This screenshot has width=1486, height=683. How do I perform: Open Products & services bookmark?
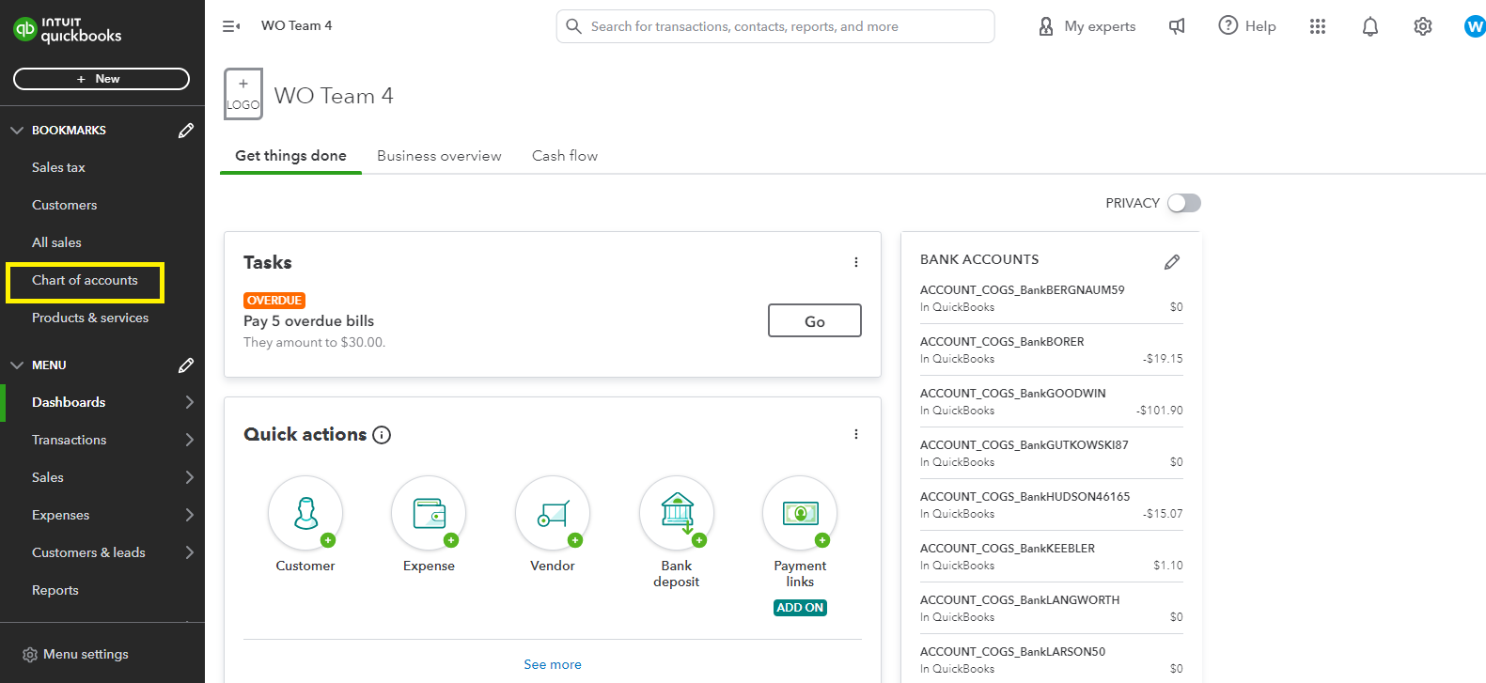click(90, 318)
